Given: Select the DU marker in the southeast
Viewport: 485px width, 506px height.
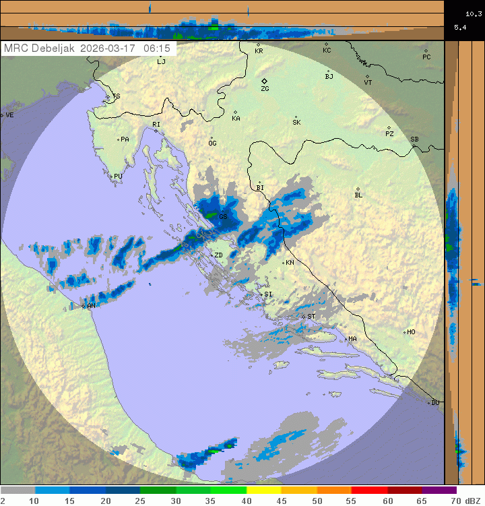Looking at the screenshot, I should (x=429, y=403).
